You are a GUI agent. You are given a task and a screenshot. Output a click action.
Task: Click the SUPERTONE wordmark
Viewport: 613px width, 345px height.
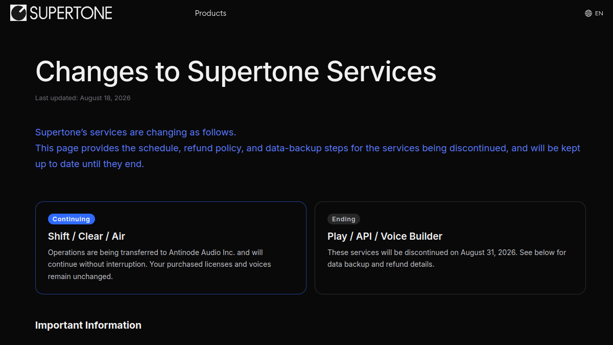[71, 13]
